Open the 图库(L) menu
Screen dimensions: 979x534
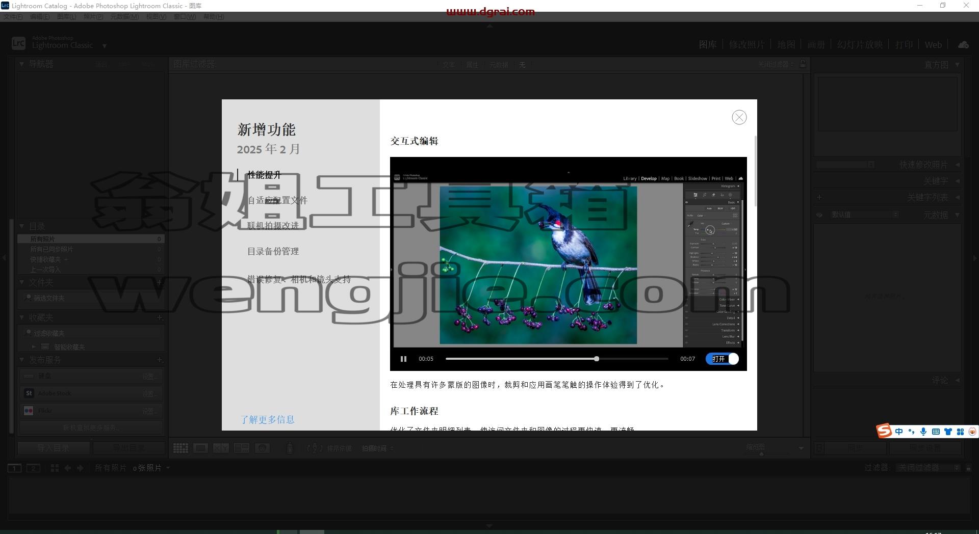66,17
